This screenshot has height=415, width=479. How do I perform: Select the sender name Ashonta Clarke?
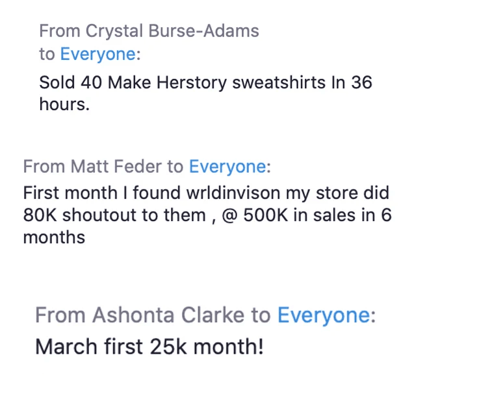(169, 315)
